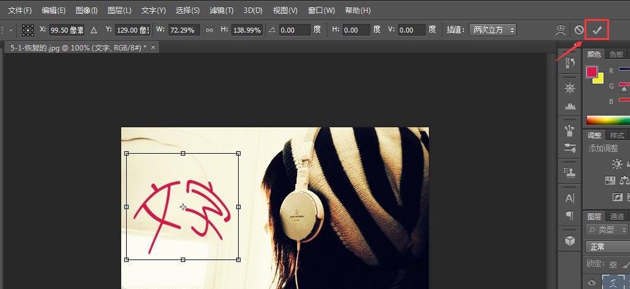
Task: Click the foreground red color swatch
Action: (591, 72)
